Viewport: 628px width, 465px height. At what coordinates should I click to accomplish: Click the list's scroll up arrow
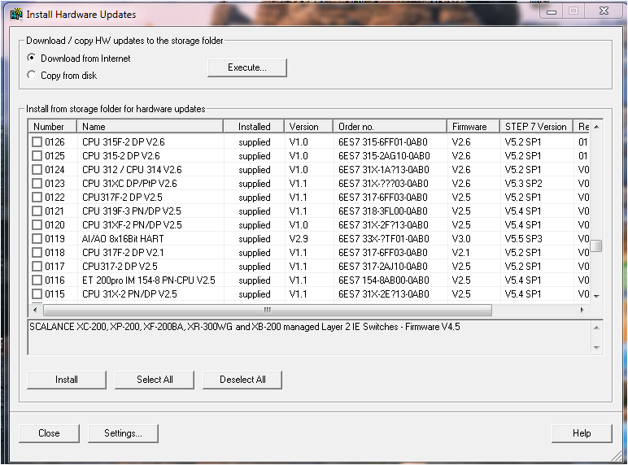tap(596, 127)
